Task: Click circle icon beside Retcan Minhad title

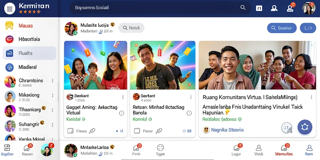Action: pos(189,113)
